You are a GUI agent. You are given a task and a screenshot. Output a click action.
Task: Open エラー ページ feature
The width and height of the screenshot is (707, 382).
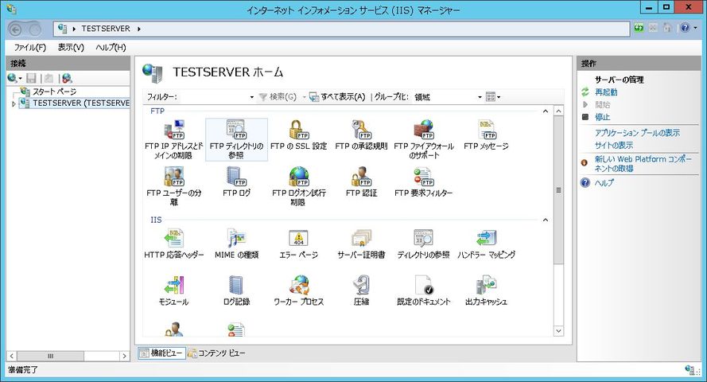click(298, 244)
